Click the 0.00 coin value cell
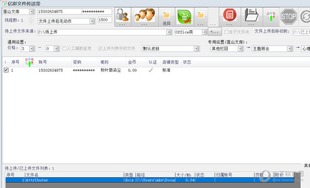This screenshot has width=310, height=188. click(132, 70)
